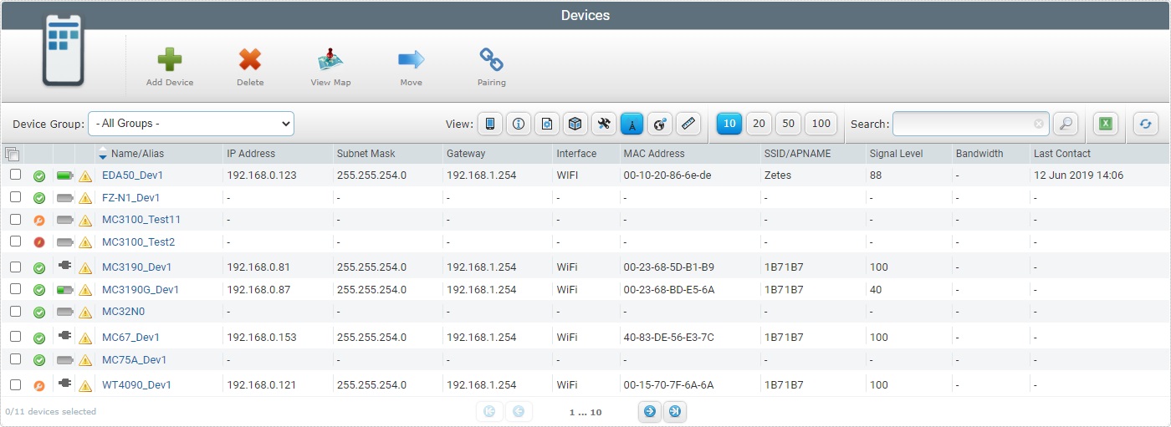This screenshot has width=1171, height=427.
Task: Show 10 devices per page
Action: pyautogui.click(x=729, y=124)
